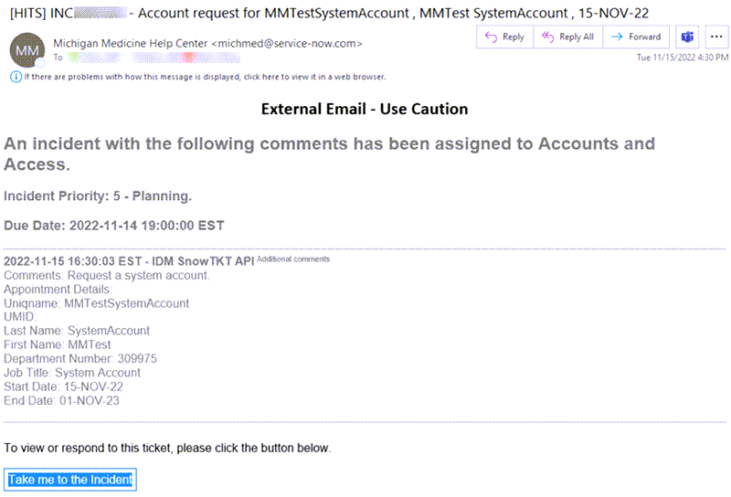This screenshot has width=731, height=497.
Task: Open the Take me to the Incident link
Action: click(70, 480)
